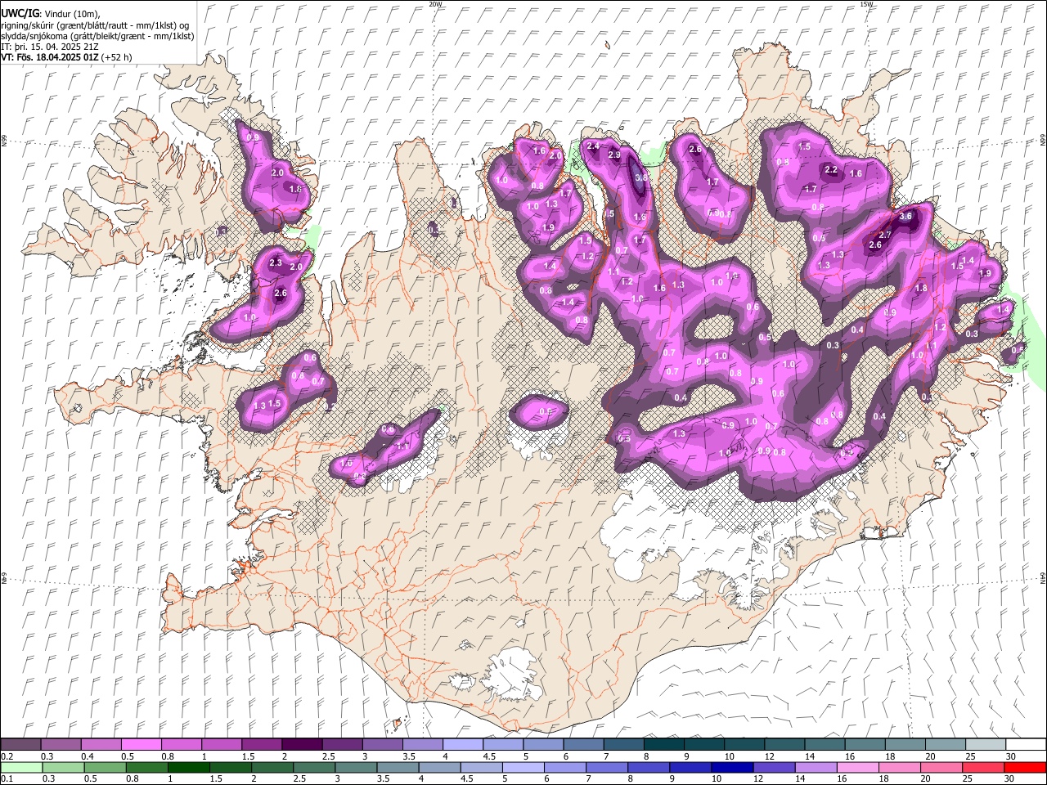Click the pale lavender 4 swatch, purple-to-gray row

point(463,745)
